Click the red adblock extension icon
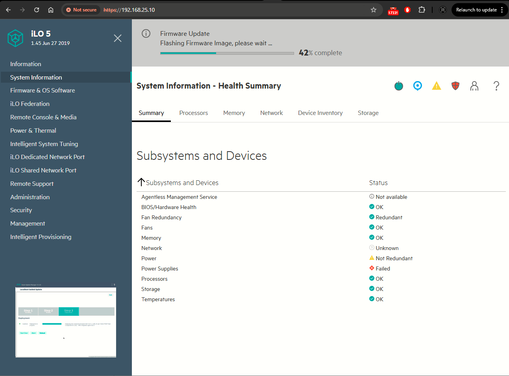This screenshot has height=376, width=509. point(407,10)
